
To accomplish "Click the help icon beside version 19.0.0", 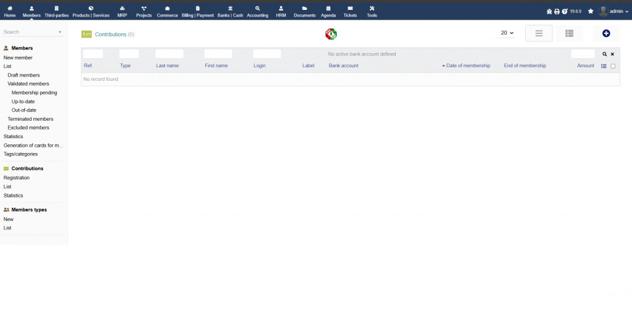I will (565, 11).
